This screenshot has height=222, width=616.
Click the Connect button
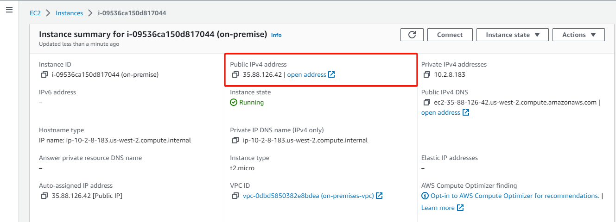(x=450, y=35)
